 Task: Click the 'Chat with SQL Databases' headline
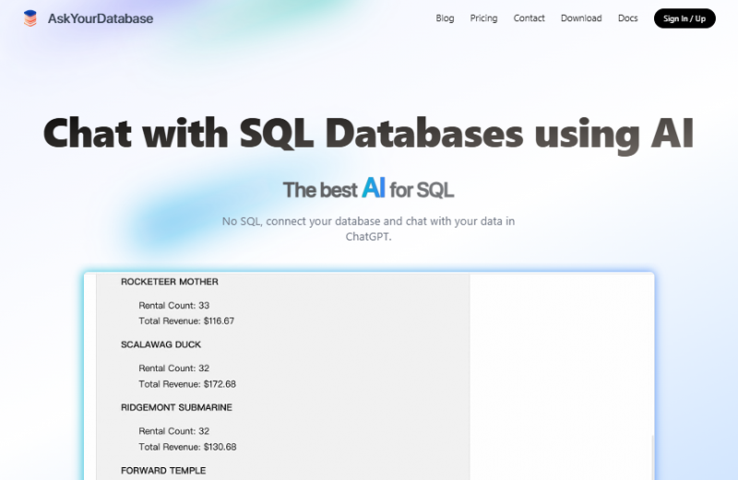pyautogui.click(x=368, y=134)
